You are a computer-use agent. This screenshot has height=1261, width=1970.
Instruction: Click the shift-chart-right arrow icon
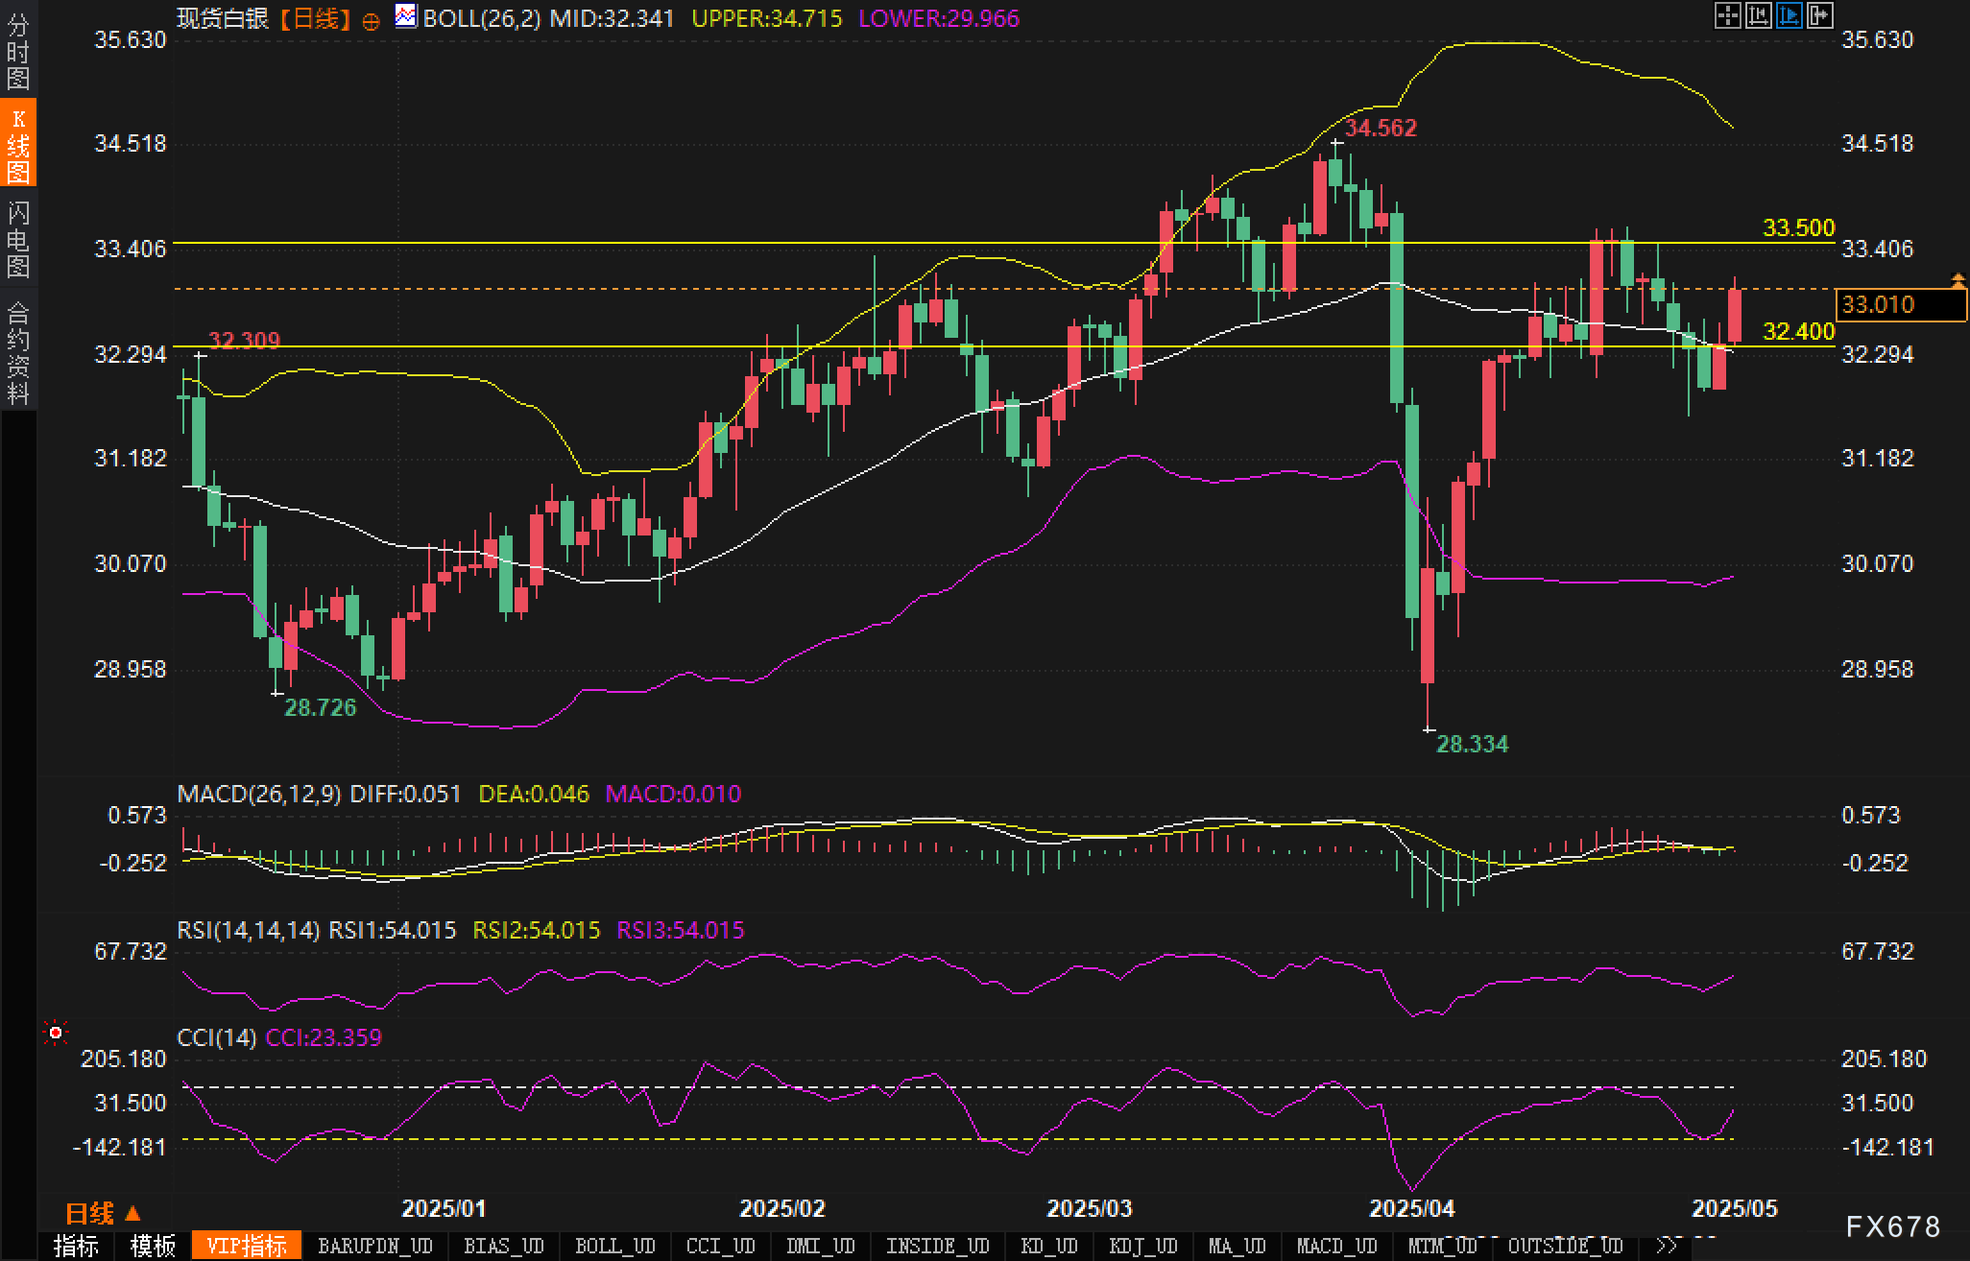[1820, 16]
